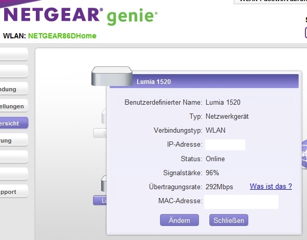
Task: Click the blanked IP-Adresse field
Action: tap(225, 145)
